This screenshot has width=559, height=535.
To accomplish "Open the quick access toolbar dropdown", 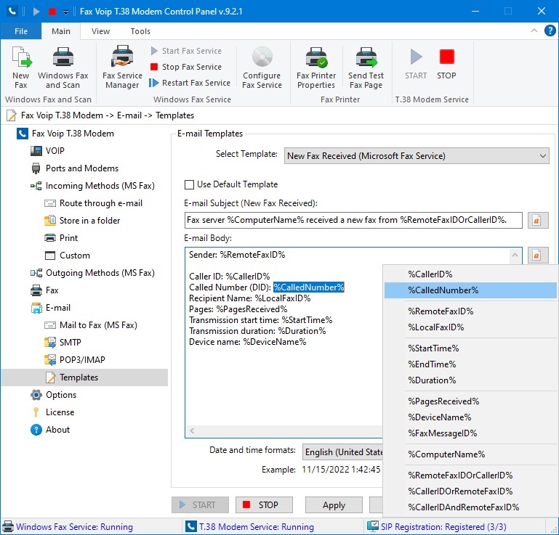I will 65,12.
